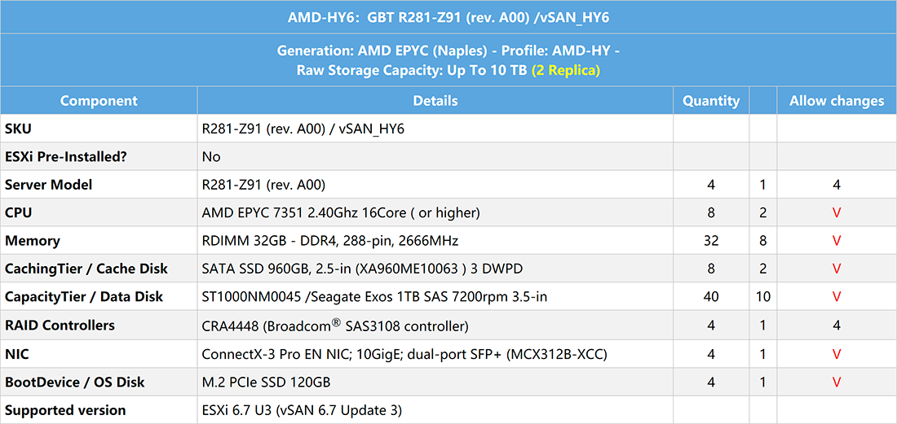Select the Details column header
This screenshot has width=897, height=424.
(x=435, y=100)
